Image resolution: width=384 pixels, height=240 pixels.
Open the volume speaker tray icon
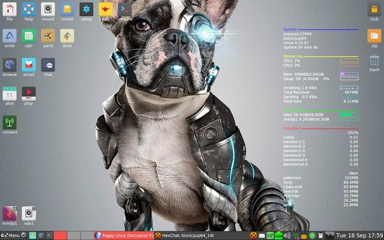(x=287, y=236)
